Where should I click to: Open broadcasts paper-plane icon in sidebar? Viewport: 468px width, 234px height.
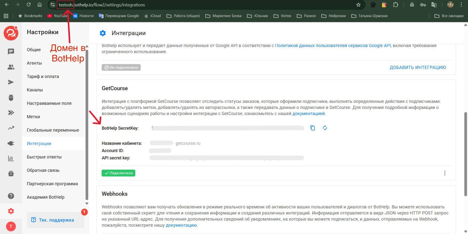point(11,82)
